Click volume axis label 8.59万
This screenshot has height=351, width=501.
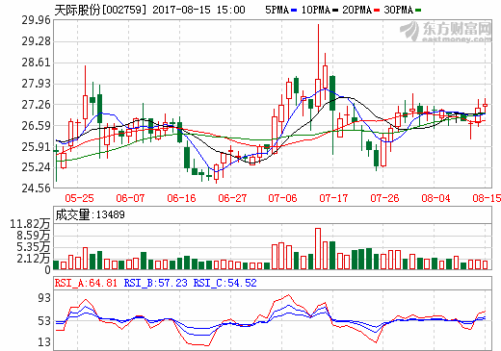[33, 236]
